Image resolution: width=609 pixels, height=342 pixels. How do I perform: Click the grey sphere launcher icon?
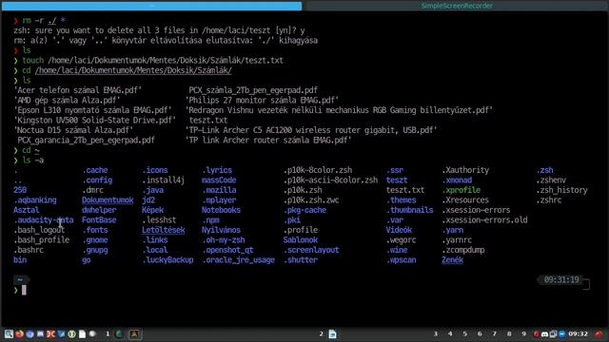pos(92,333)
